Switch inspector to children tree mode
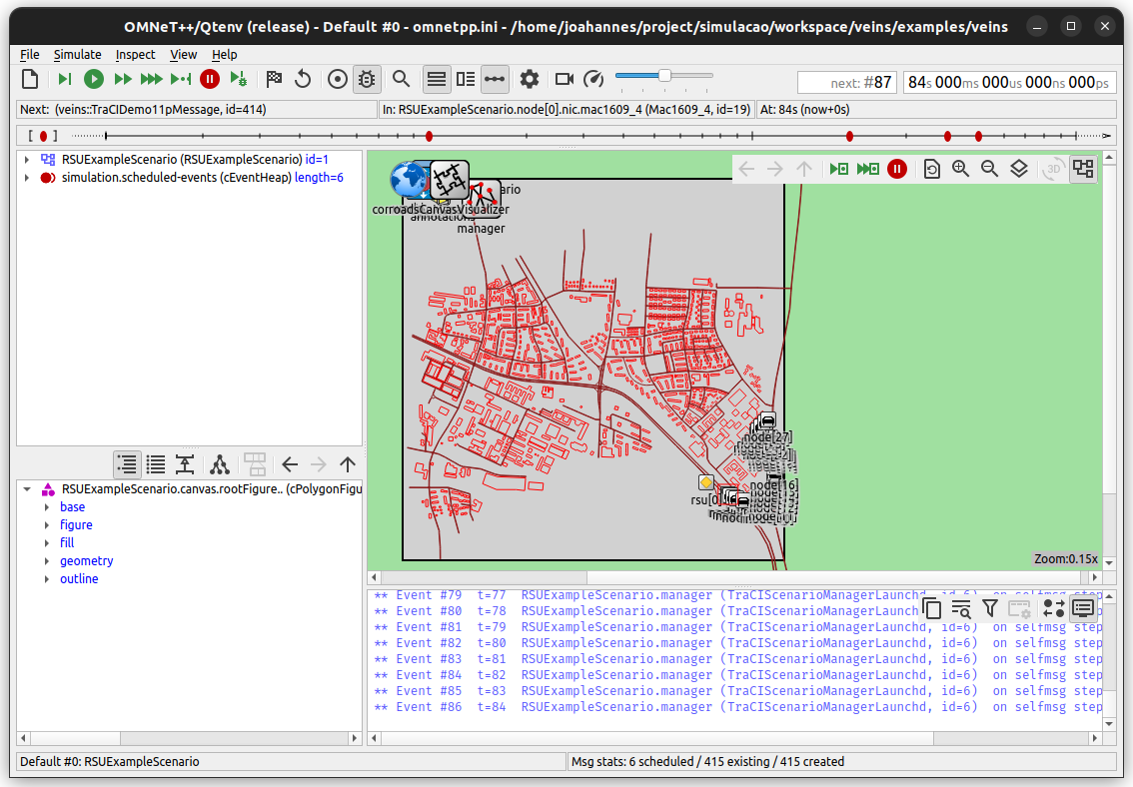 (220, 464)
